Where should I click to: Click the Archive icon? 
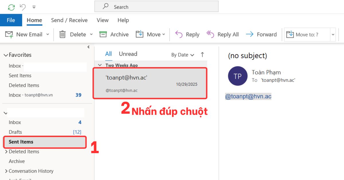[x=103, y=34]
